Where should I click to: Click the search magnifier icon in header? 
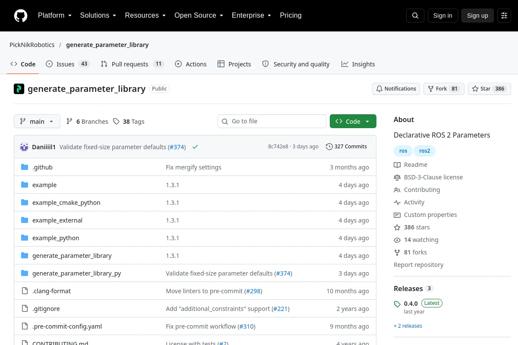[x=415, y=16]
